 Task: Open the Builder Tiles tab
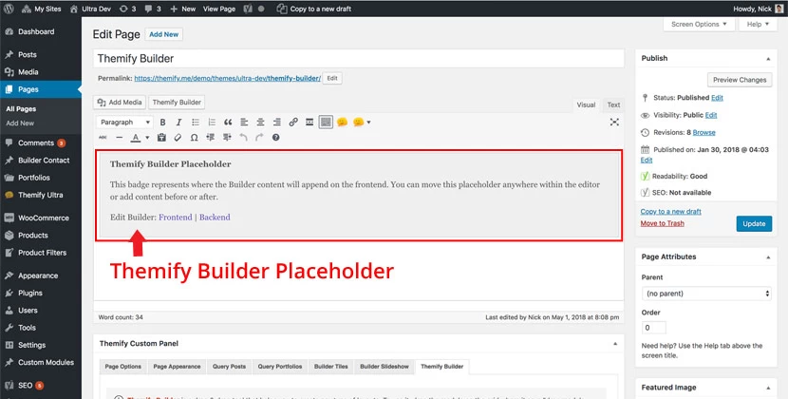coord(330,367)
